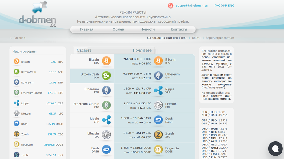
Task: Click Dogecoin icon in reserves list
Action: [17, 144]
